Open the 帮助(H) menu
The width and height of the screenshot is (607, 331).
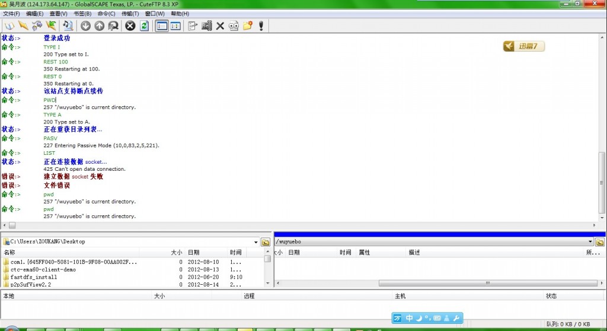pos(180,14)
